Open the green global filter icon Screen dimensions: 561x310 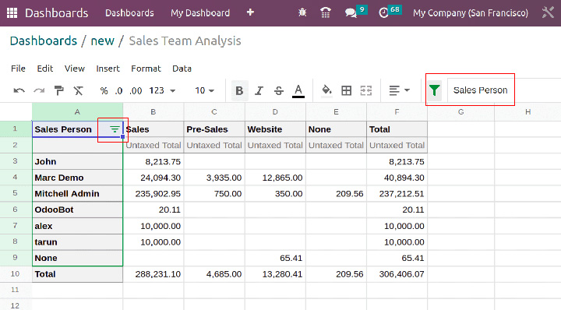434,90
